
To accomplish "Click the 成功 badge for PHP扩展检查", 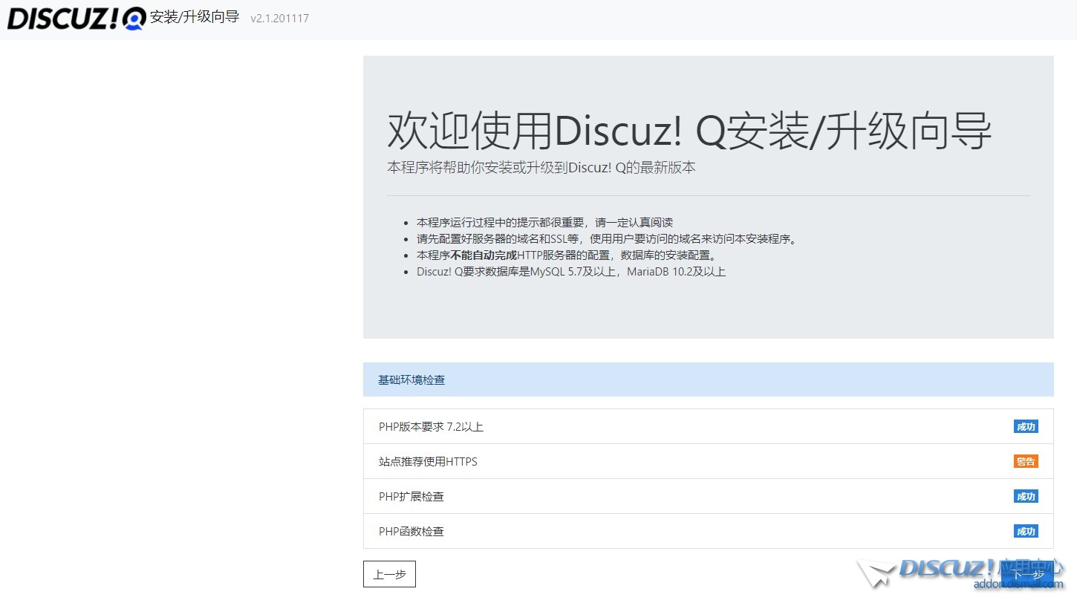I will coord(1025,496).
